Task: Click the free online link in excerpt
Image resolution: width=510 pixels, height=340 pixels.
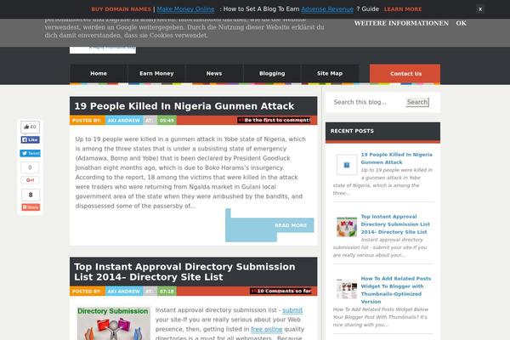Action: pyautogui.click(x=266, y=329)
